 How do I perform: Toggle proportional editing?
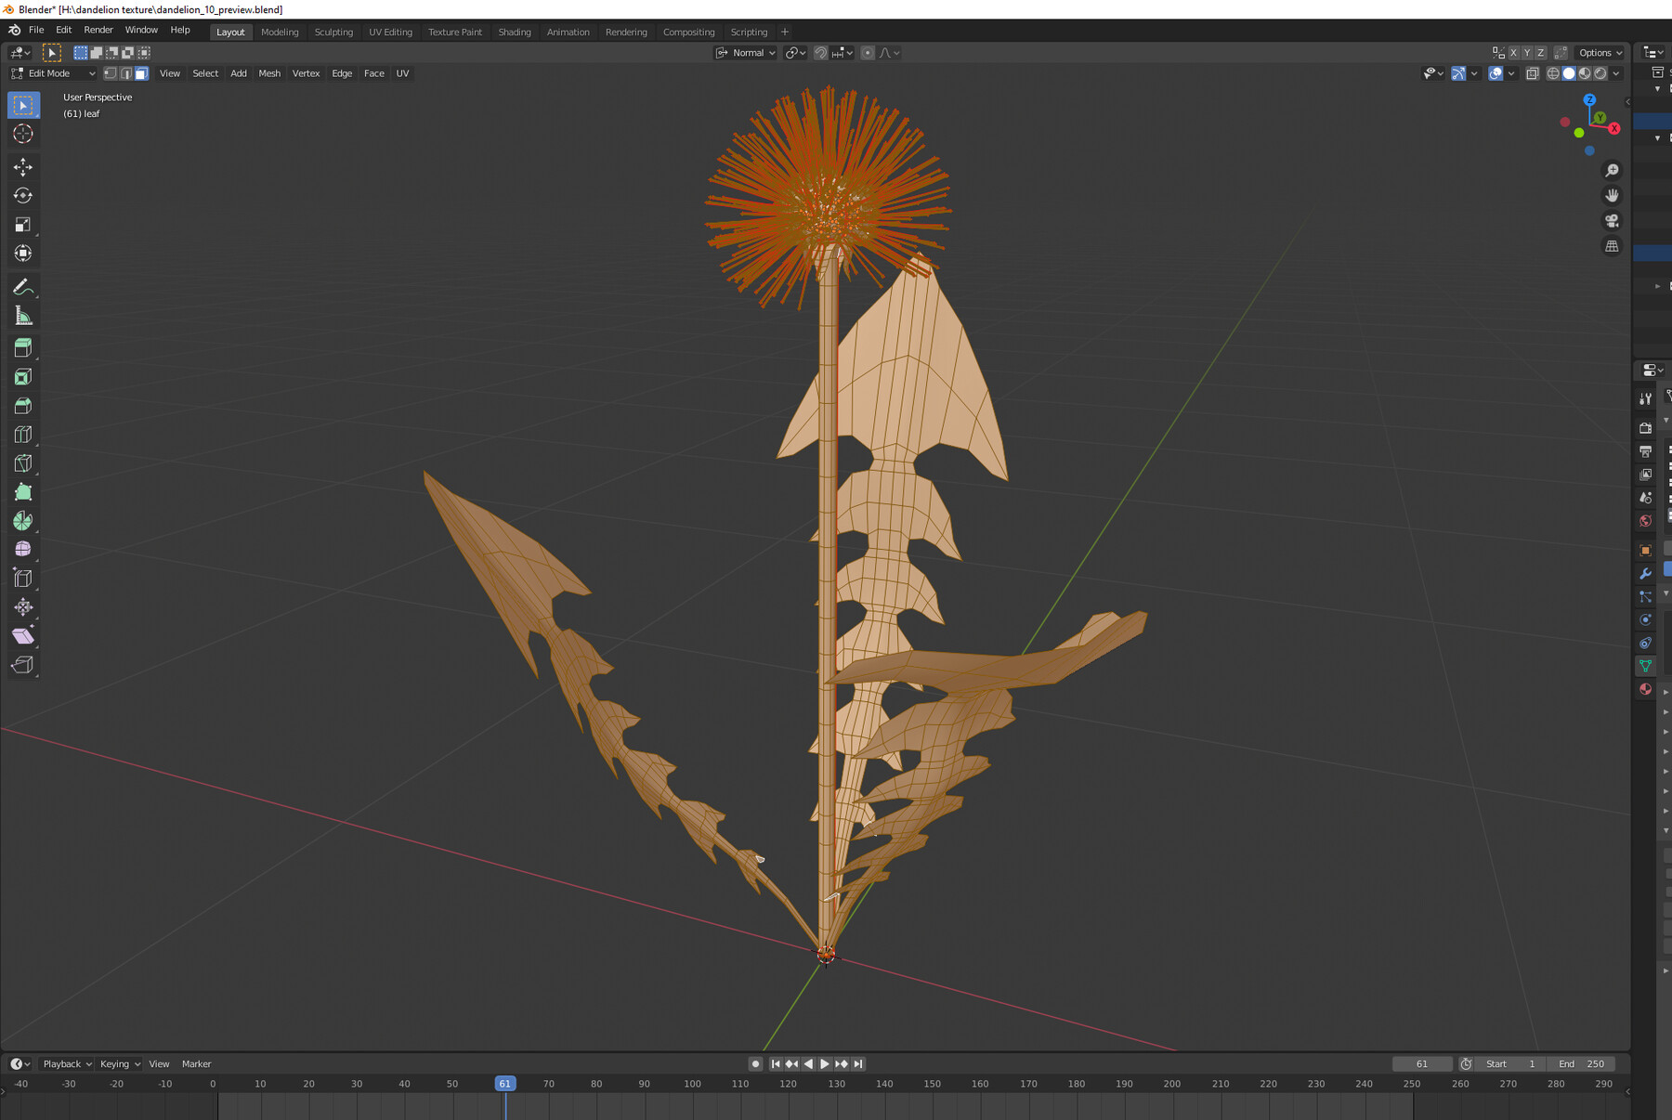[869, 53]
